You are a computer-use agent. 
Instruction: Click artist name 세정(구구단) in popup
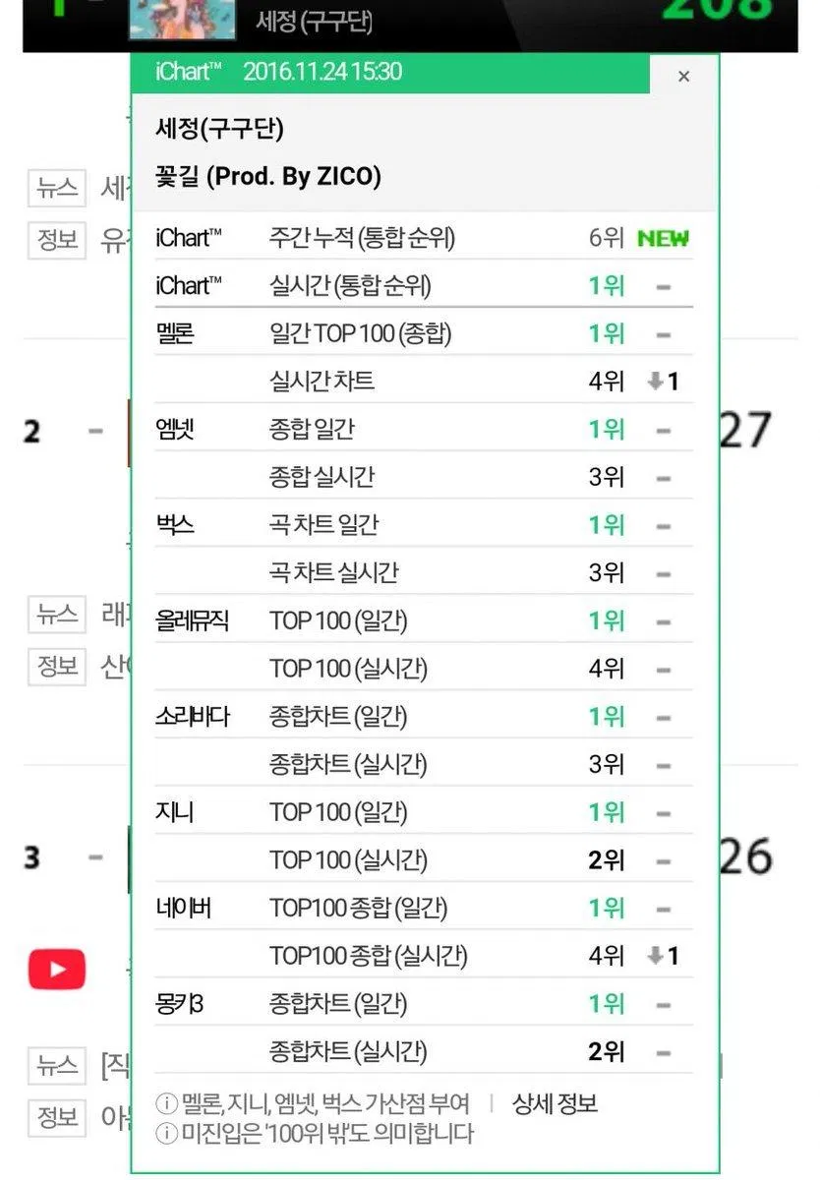coord(219,128)
